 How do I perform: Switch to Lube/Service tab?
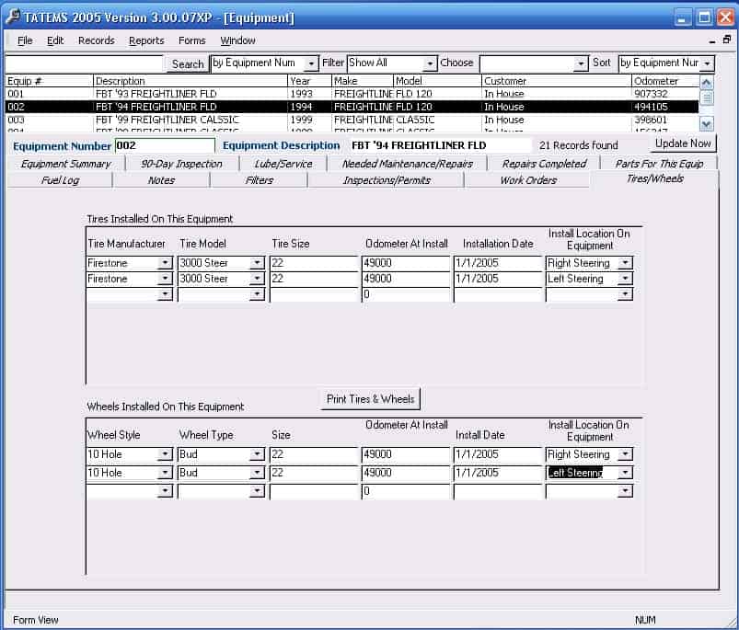click(283, 164)
